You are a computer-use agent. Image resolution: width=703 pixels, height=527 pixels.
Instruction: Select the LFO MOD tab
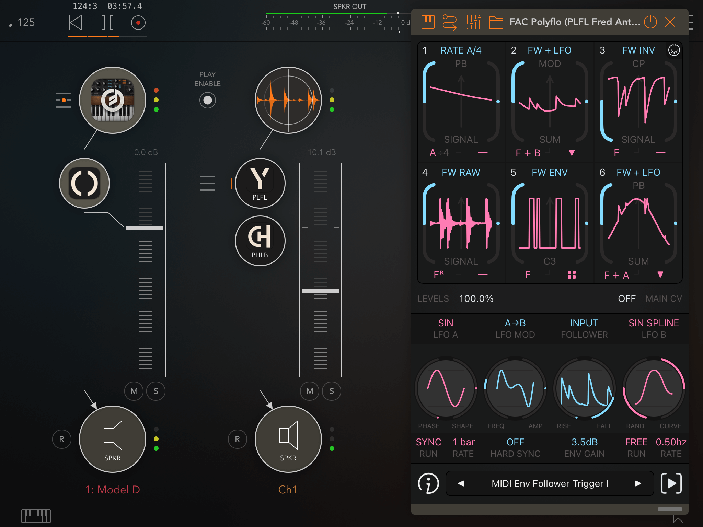pyautogui.click(x=515, y=328)
